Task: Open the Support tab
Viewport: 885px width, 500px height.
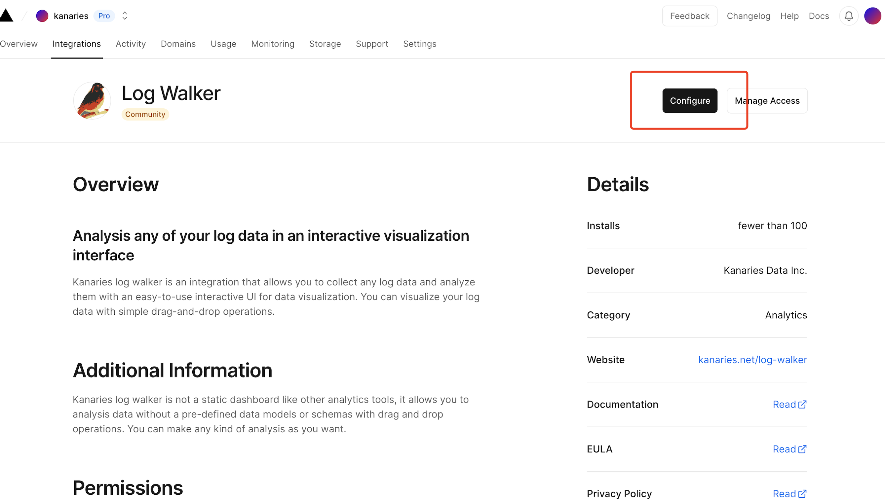Action: click(372, 44)
